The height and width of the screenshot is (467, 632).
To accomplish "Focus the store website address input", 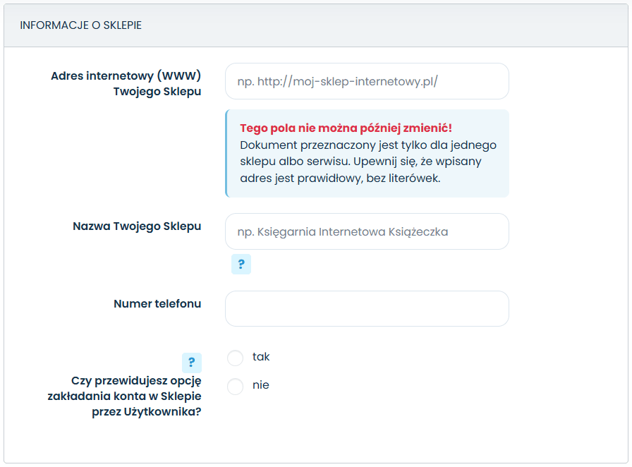I will click(x=367, y=81).
